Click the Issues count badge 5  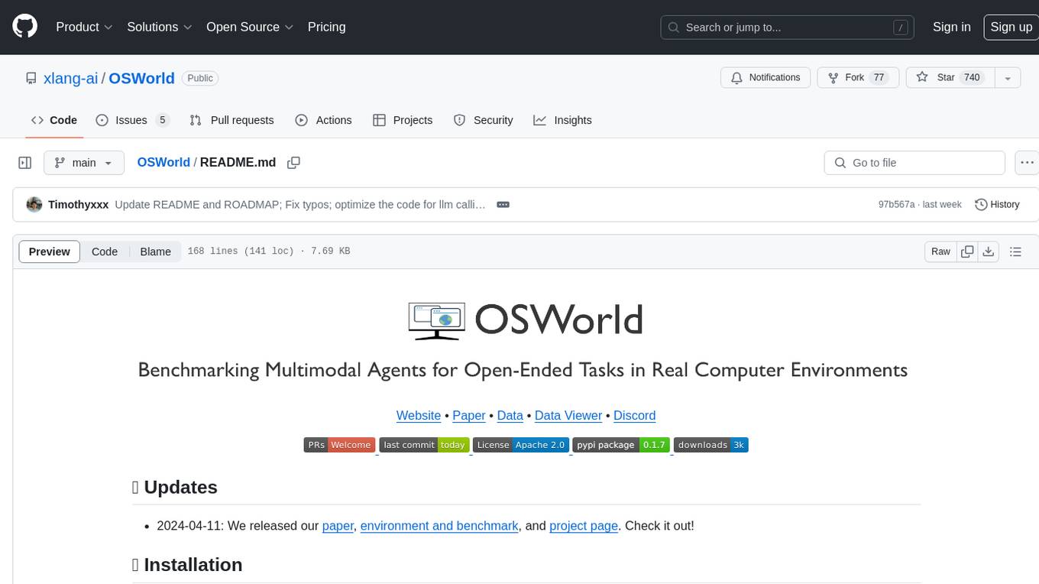coord(162,120)
